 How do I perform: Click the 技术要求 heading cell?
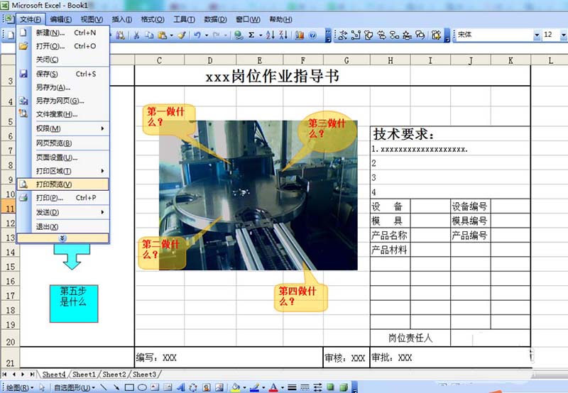pyautogui.click(x=405, y=134)
